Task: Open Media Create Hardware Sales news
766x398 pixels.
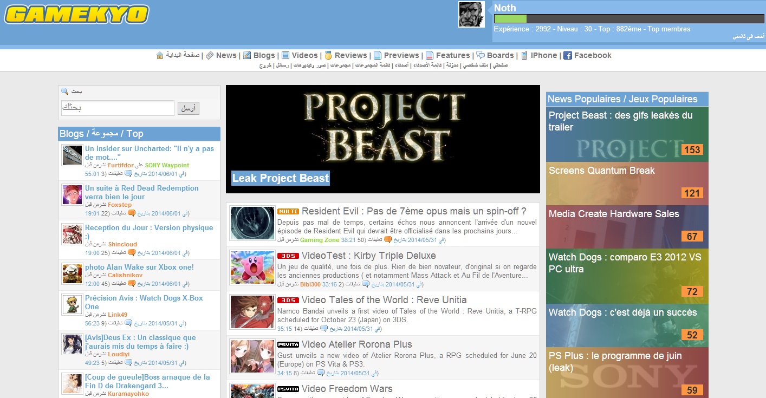Action: (627, 227)
